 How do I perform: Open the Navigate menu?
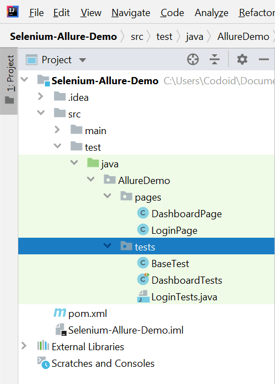(x=131, y=13)
